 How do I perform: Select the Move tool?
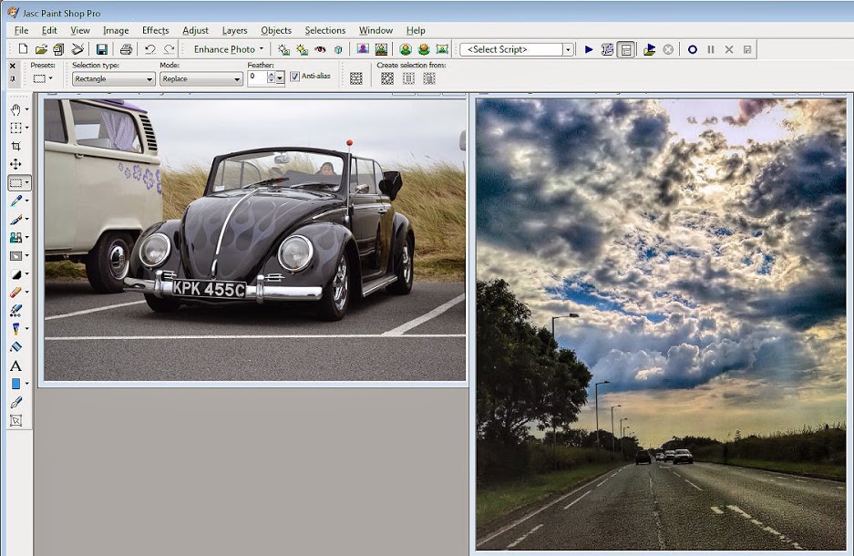click(x=15, y=164)
